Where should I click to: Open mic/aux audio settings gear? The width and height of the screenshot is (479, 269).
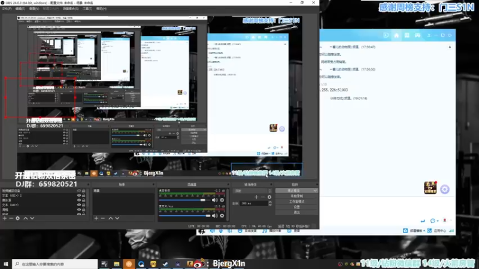(222, 216)
